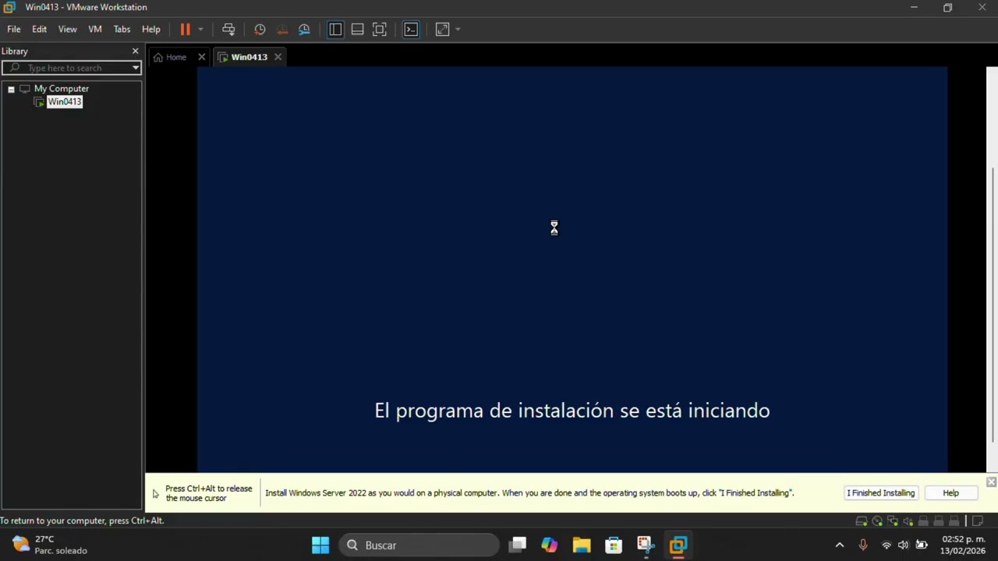Toggle the library sidebar view
998x561 pixels.
click(x=335, y=30)
